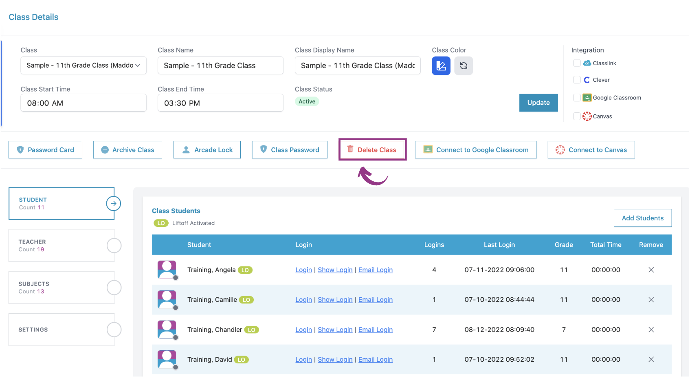Select the Subjects tab radio circle
This screenshot has width=690, height=378.
tap(114, 288)
